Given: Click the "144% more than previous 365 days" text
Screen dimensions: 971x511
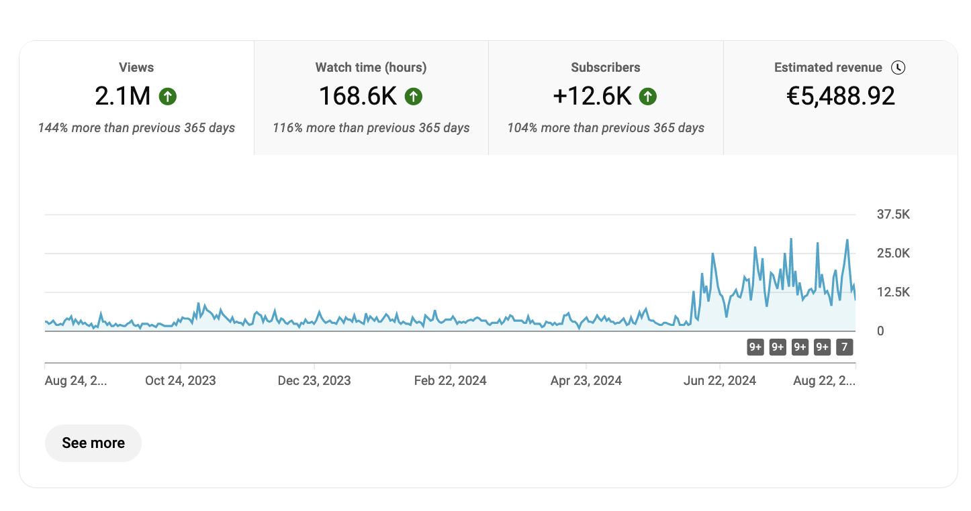Looking at the screenshot, I should [x=136, y=128].
